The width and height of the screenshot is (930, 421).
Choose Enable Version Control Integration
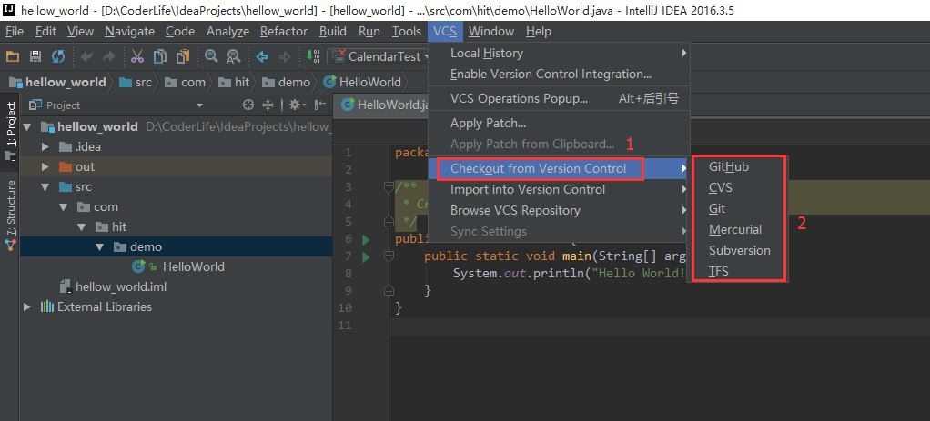coord(560,75)
